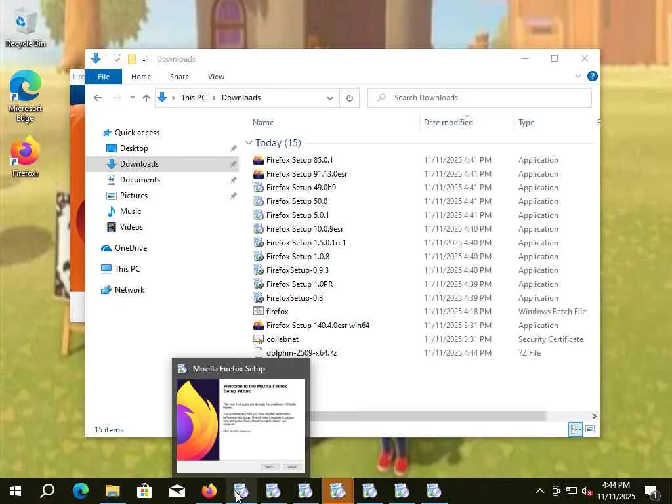The height and width of the screenshot is (504, 672).
Task: Open the View ribbon tab
Action: (216, 77)
